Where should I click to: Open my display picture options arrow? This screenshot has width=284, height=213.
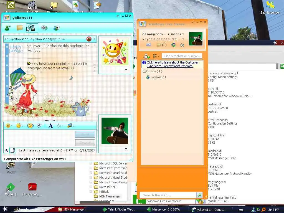[126, 149]
